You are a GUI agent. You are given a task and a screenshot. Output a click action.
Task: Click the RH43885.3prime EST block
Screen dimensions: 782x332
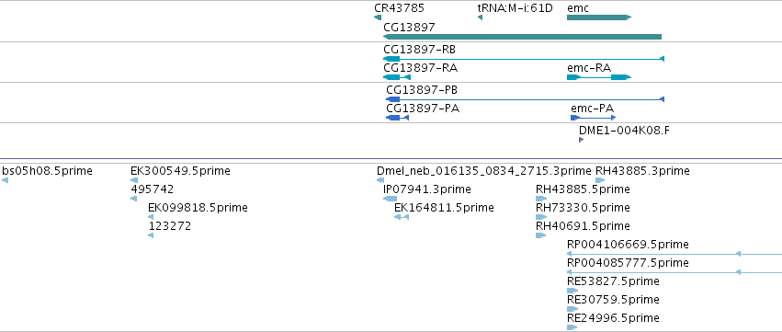(600, 180)
